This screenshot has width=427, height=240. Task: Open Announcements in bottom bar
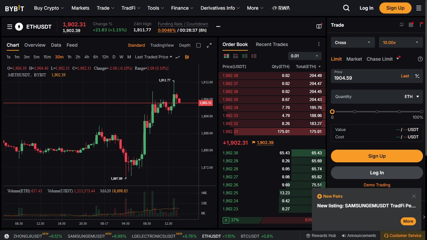click(x=359, y=235)
